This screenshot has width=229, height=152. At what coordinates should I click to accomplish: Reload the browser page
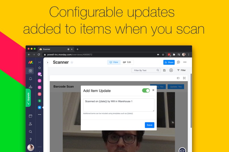[39, 55]
